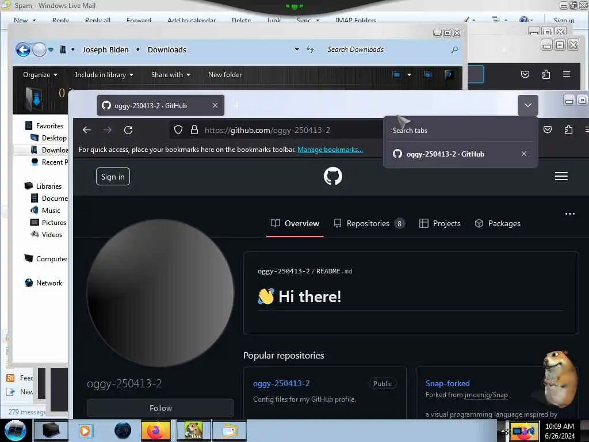Open the Share with dropdown
Viewport: 589px width, 442px height.
170,75
